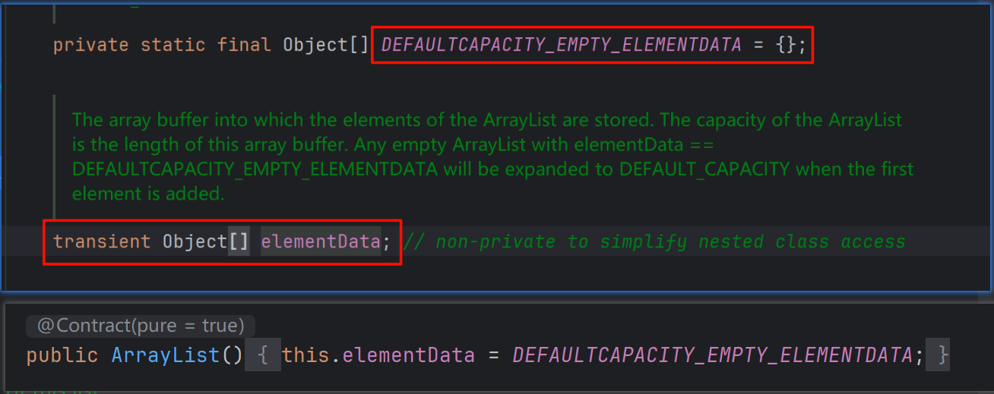The height and width of the screenshot is (394, 994).
Task: Click the final keyword
Action: click(x=244, y=45)
